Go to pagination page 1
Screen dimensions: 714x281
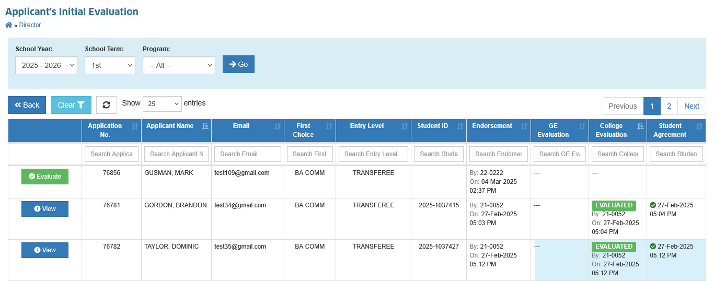(x=652, y=106)
